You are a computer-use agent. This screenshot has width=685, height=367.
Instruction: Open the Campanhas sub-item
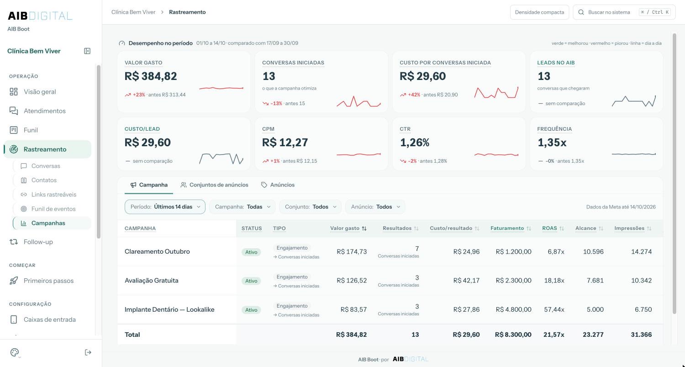[52, 223]
